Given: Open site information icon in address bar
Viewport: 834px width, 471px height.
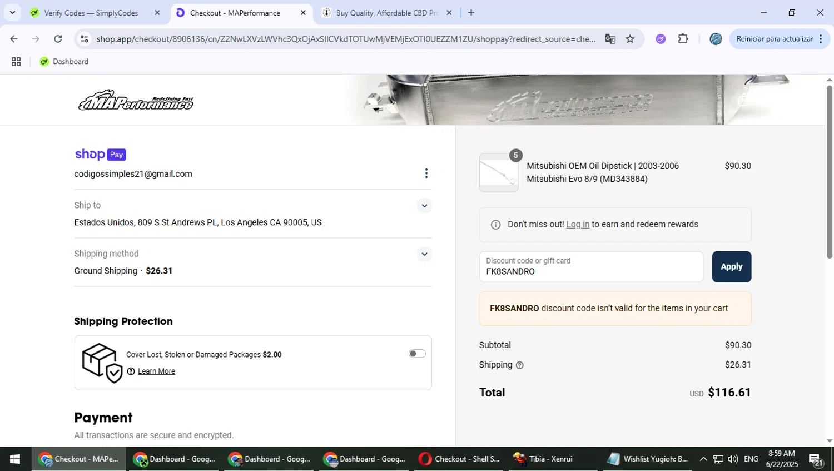Looking at the screenshot, I should coord(84,39).
